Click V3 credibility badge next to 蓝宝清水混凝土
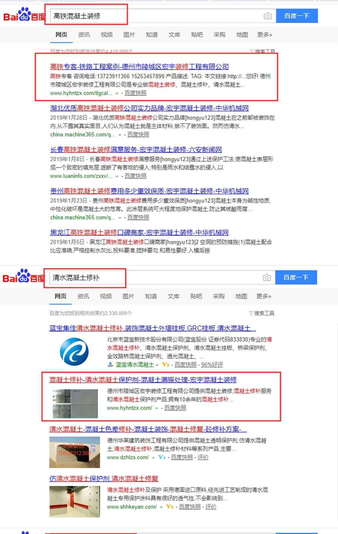This screenshot has height=534, width=338. [165, 364]
